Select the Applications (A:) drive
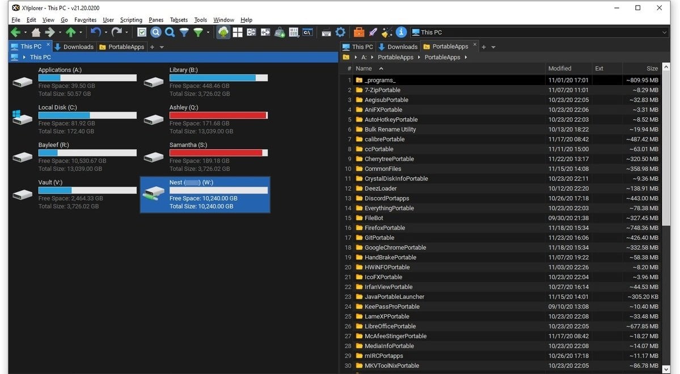This screenshot has height=374, width=680. pyautogui.click(x=74, y=82)
